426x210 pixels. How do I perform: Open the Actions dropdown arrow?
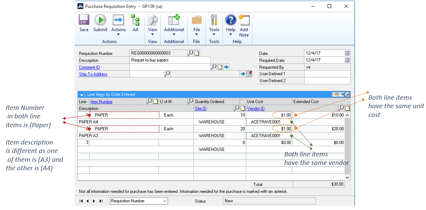coord(119,34)
